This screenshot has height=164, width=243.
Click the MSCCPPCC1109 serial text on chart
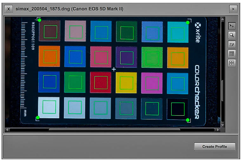[x=33, y=36]
